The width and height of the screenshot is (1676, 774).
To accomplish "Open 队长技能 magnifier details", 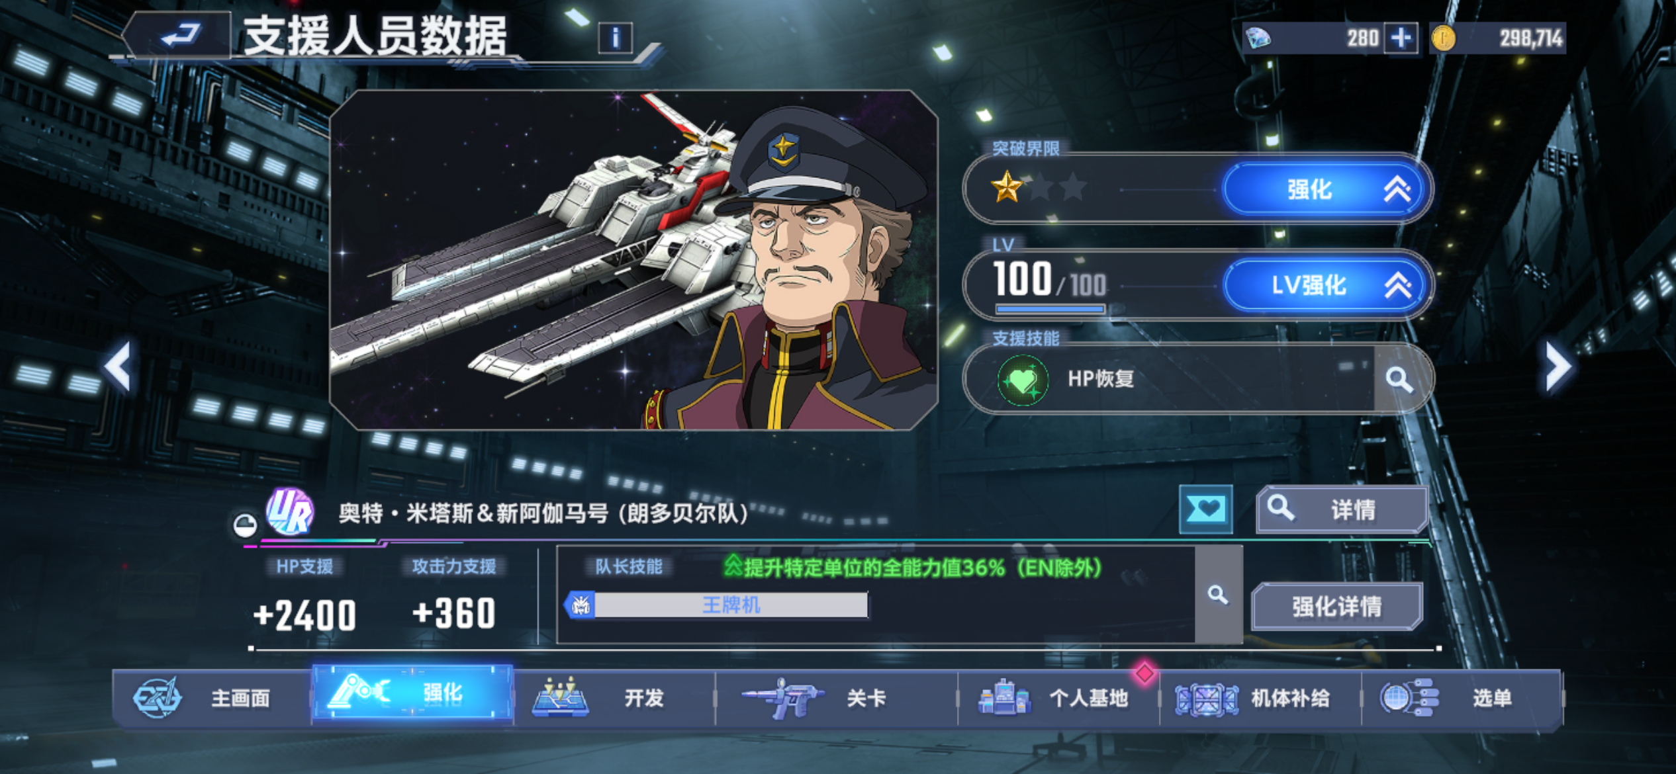I will click(1218, 594).
